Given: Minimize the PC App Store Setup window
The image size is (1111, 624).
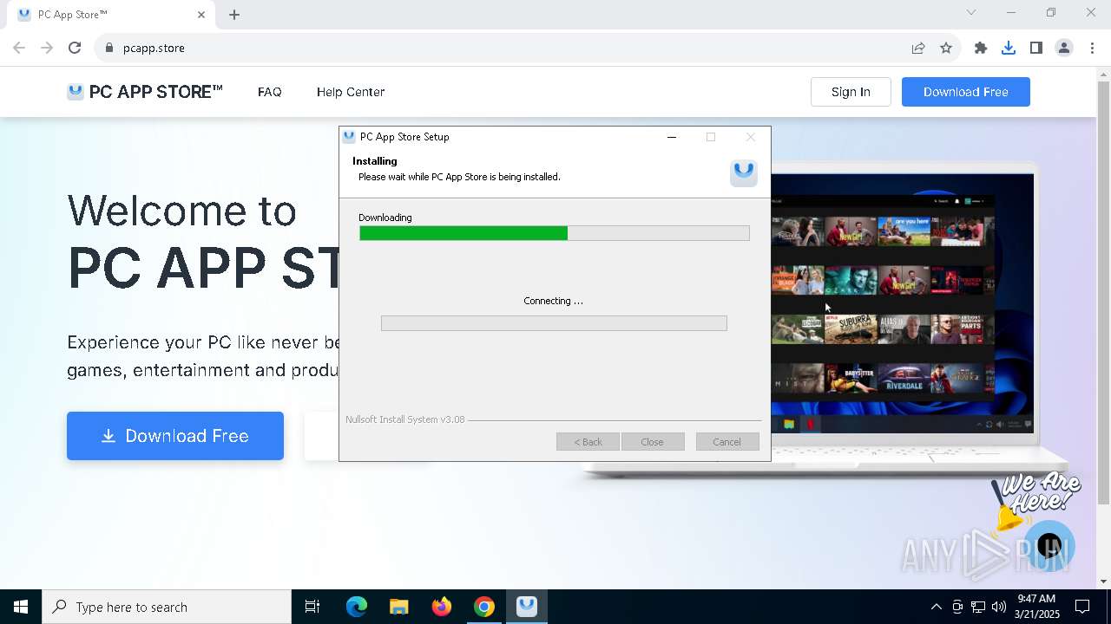Looking at the screenshot, I should tap(672, 137).
